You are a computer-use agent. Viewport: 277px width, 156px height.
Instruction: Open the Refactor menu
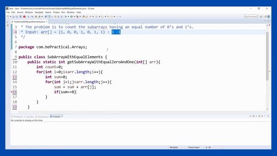pyautogui.click(x=29, y=12)
